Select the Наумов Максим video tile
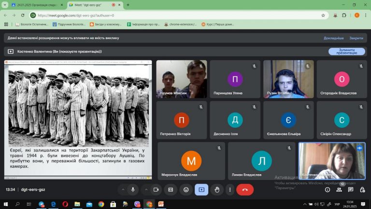 pyautogui.click(x=182, y=79)
